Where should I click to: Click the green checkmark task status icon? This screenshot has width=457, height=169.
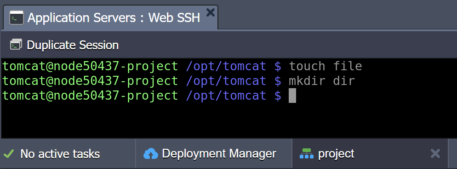click(9, 153)
